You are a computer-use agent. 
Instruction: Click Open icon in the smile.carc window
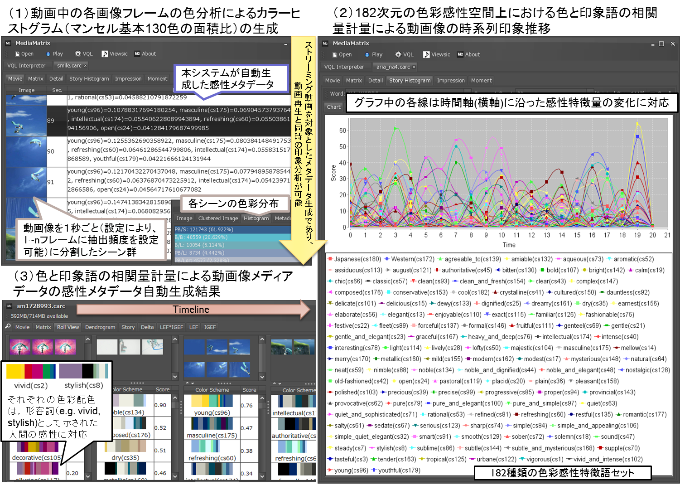[x=18, y=54]
